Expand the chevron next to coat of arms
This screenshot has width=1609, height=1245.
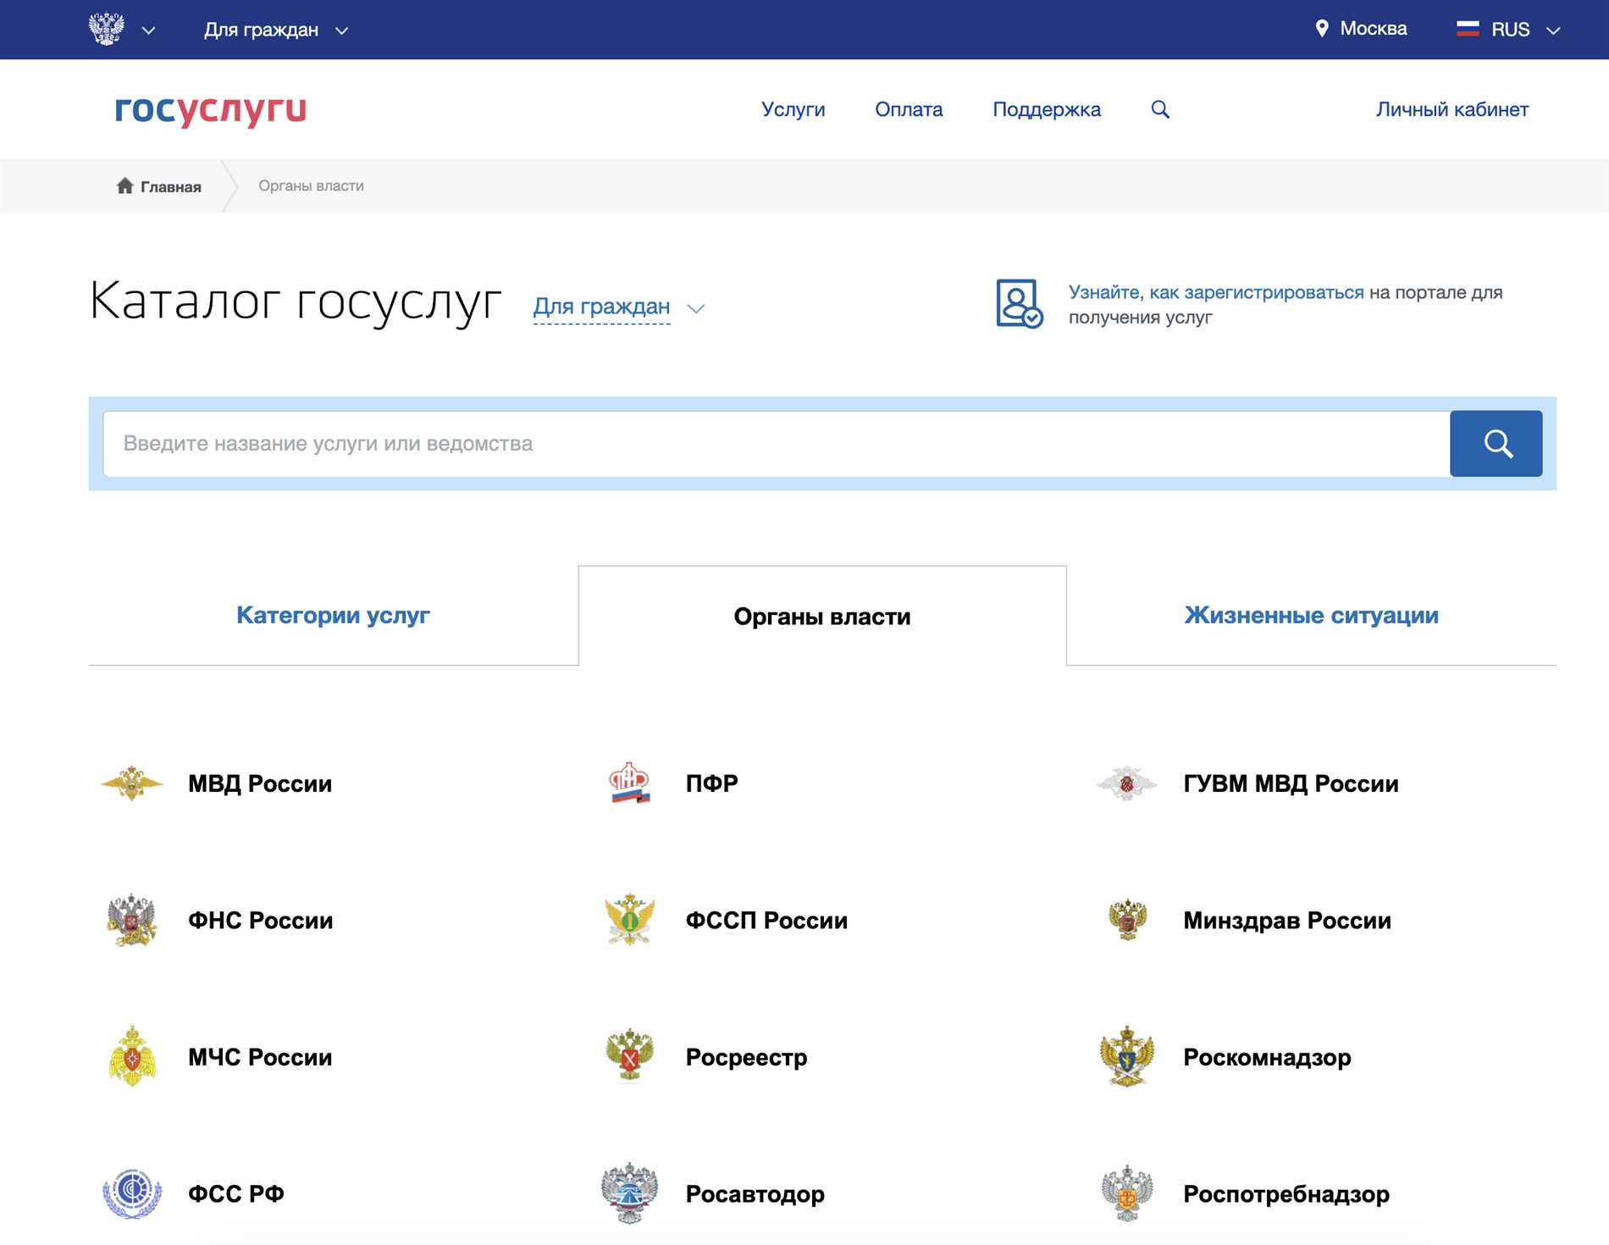148,30
